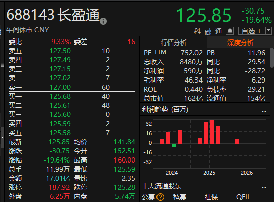Open 利润趋势 more options ellipsis
The image size is (274, 202).
264,111
